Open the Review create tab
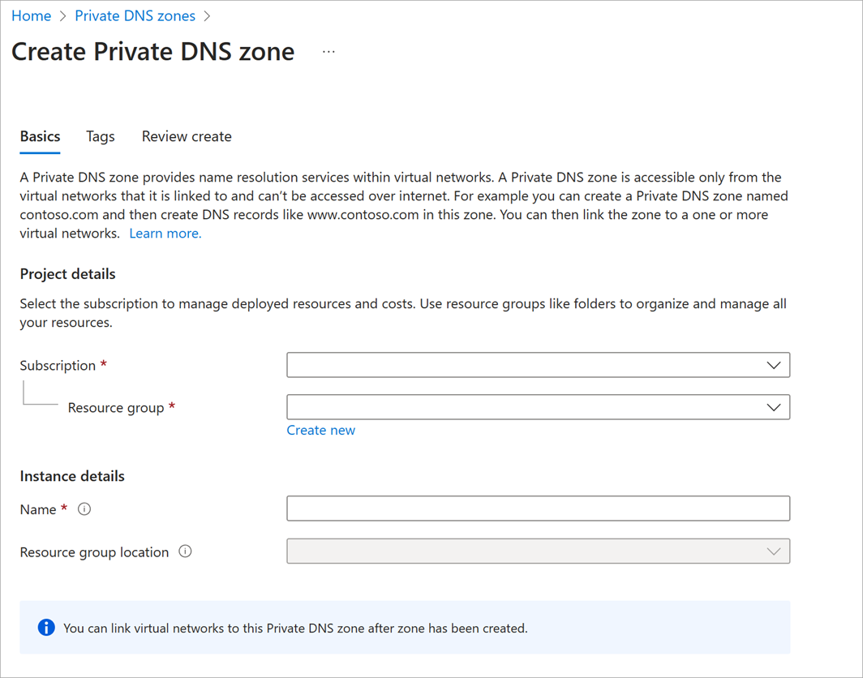Screen dimensions: 863x678 click(187, 136)
